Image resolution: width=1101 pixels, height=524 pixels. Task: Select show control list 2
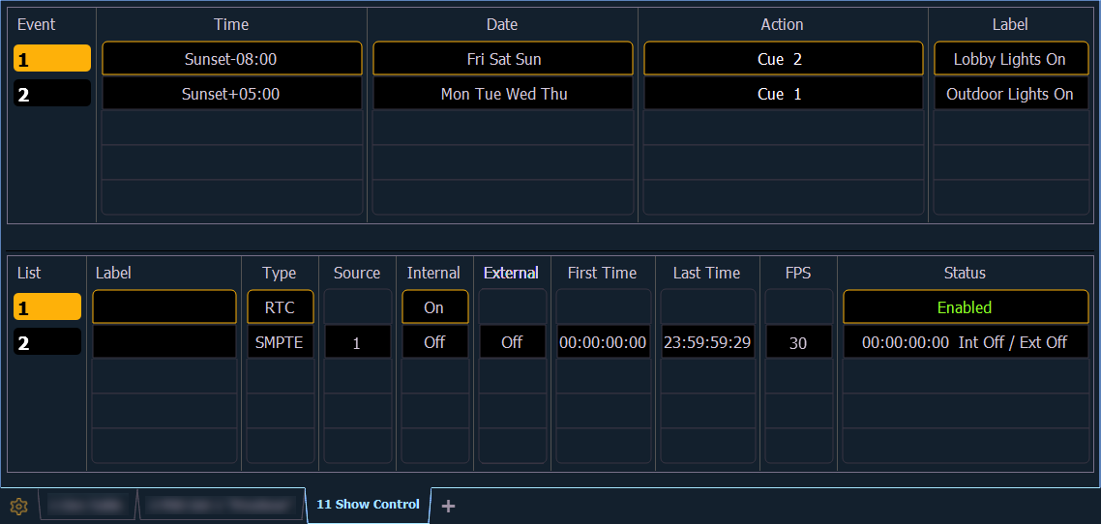(47, 342)
